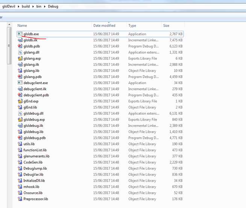
Task: Click the Debug folder in breadcrumb
Action: click(x=53, y=6)
